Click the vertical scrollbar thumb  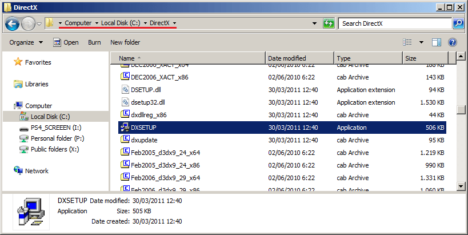[461, 110]
